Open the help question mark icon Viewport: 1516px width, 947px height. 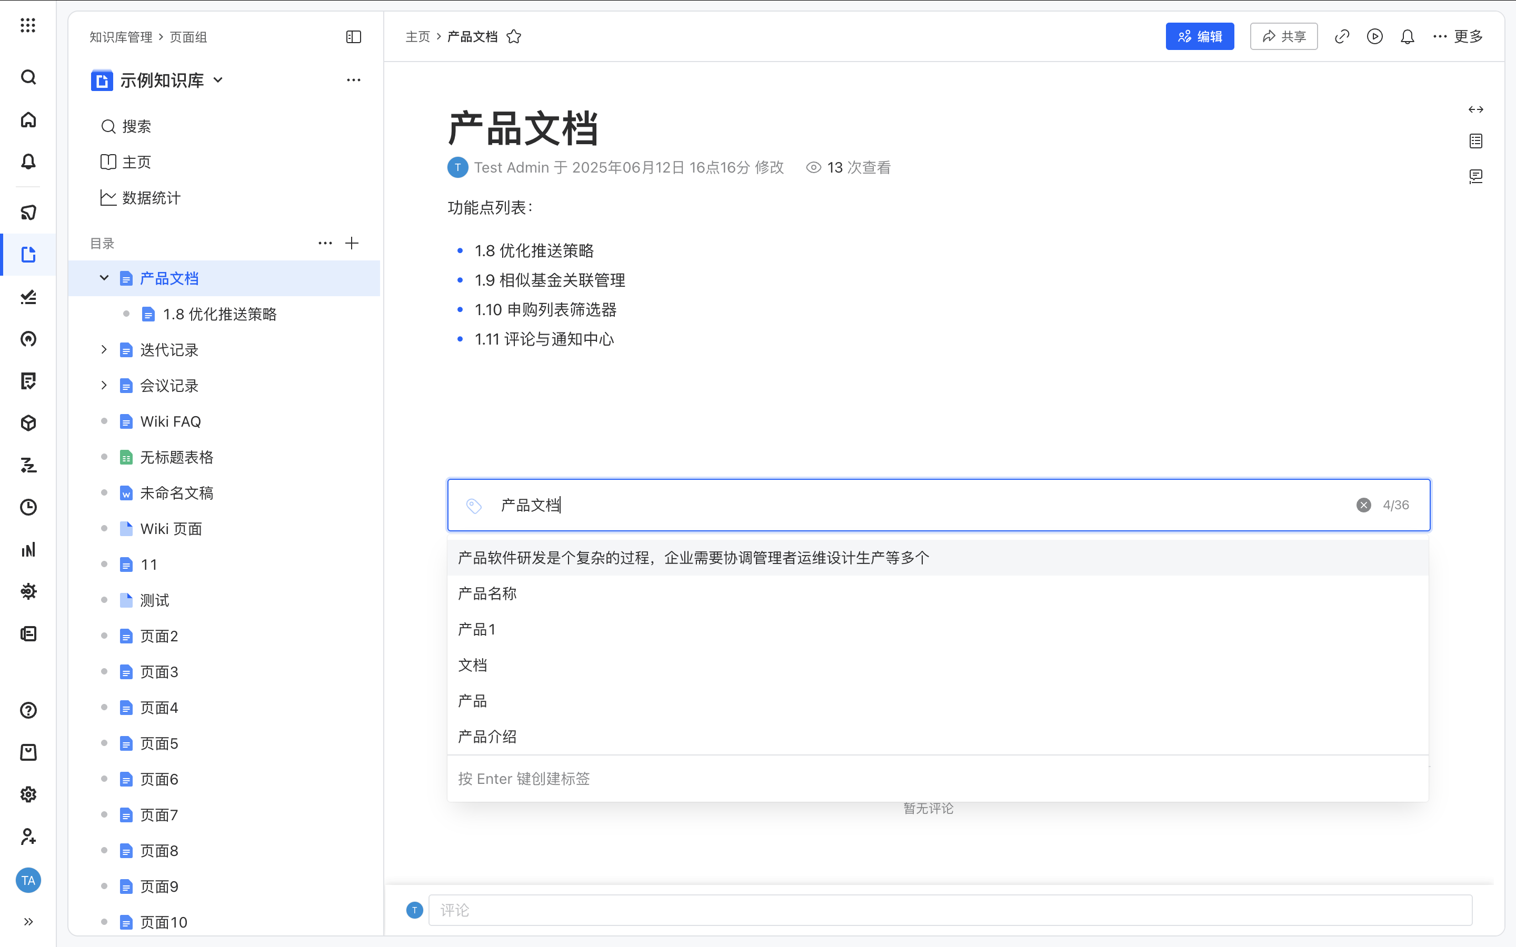click(28, 710)
